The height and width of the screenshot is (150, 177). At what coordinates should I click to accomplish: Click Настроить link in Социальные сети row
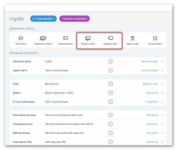152,124
